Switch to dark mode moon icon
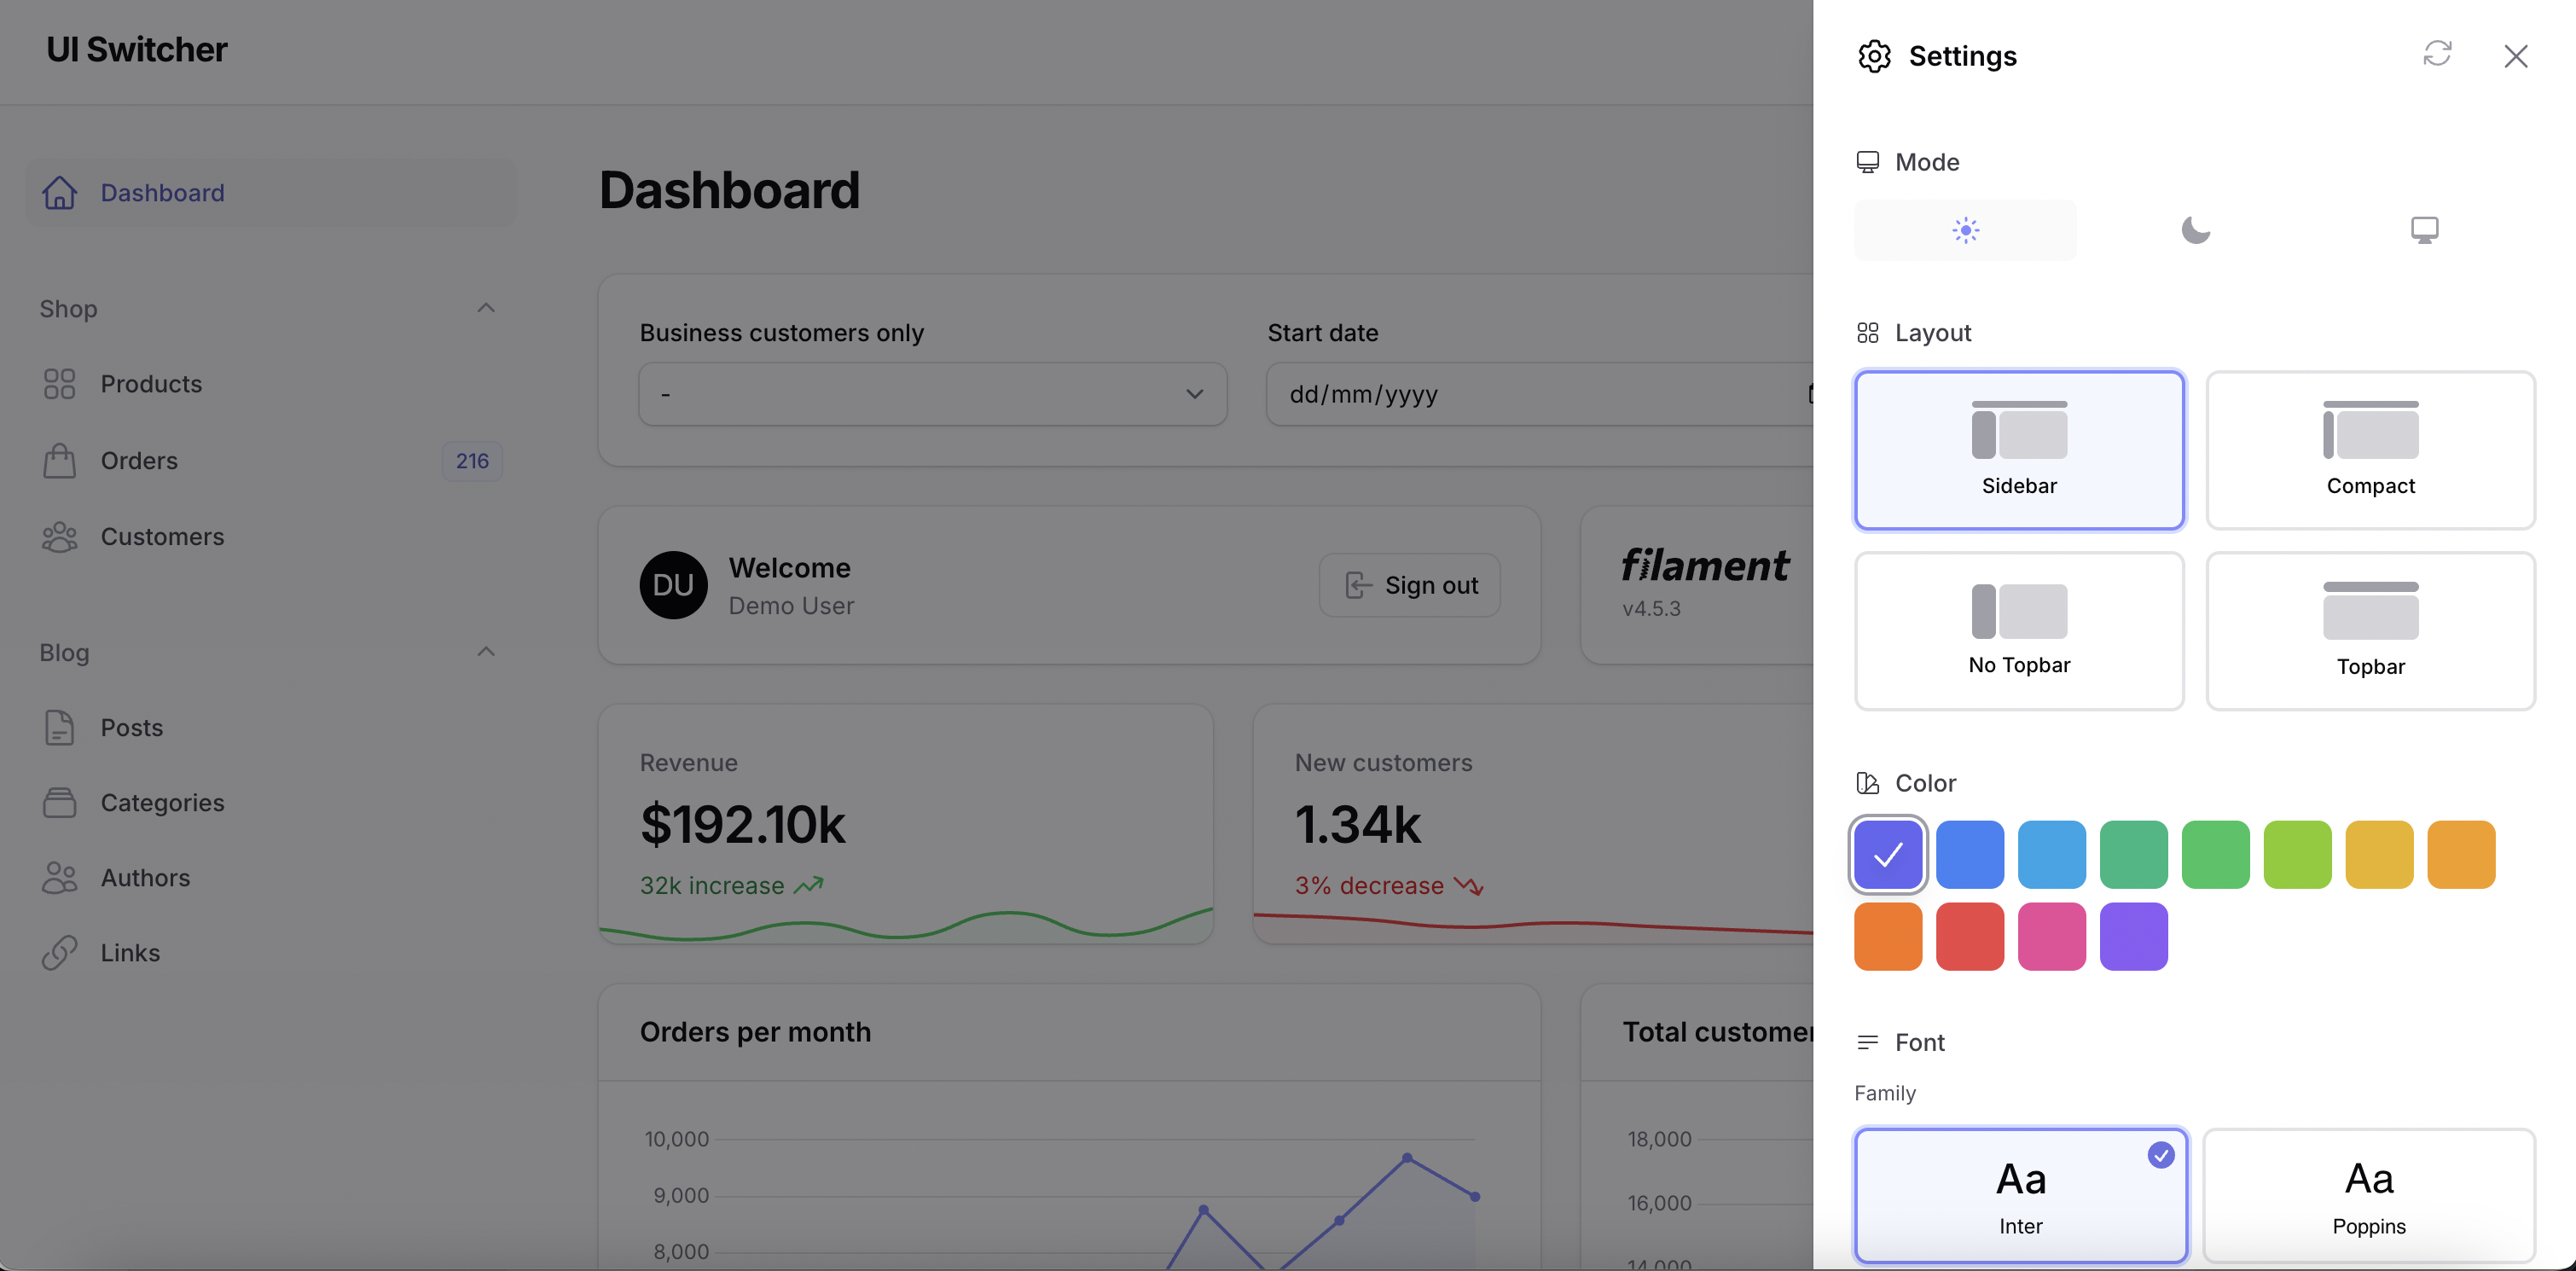Viewport: 2576px width, 1271px height. pos(2195,230)
